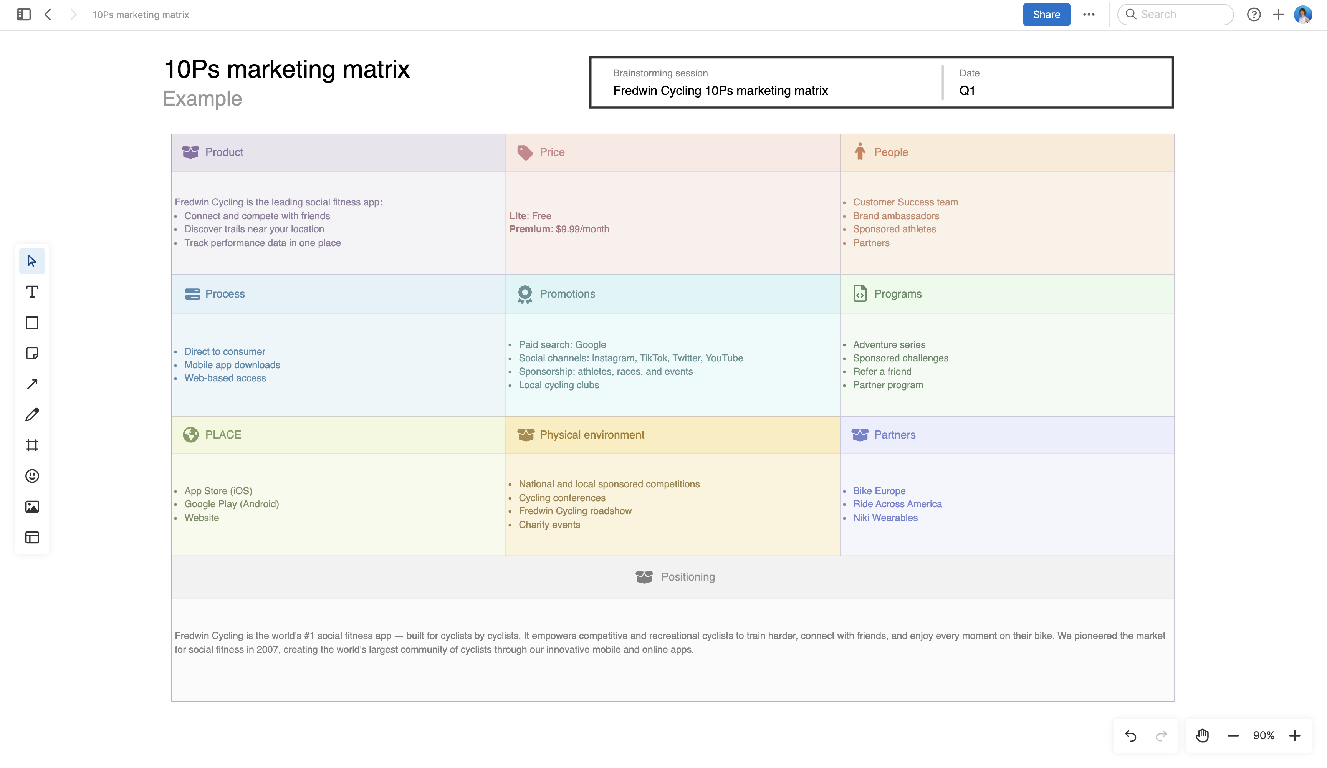Select the Pen drawing tool

[32, 415]
